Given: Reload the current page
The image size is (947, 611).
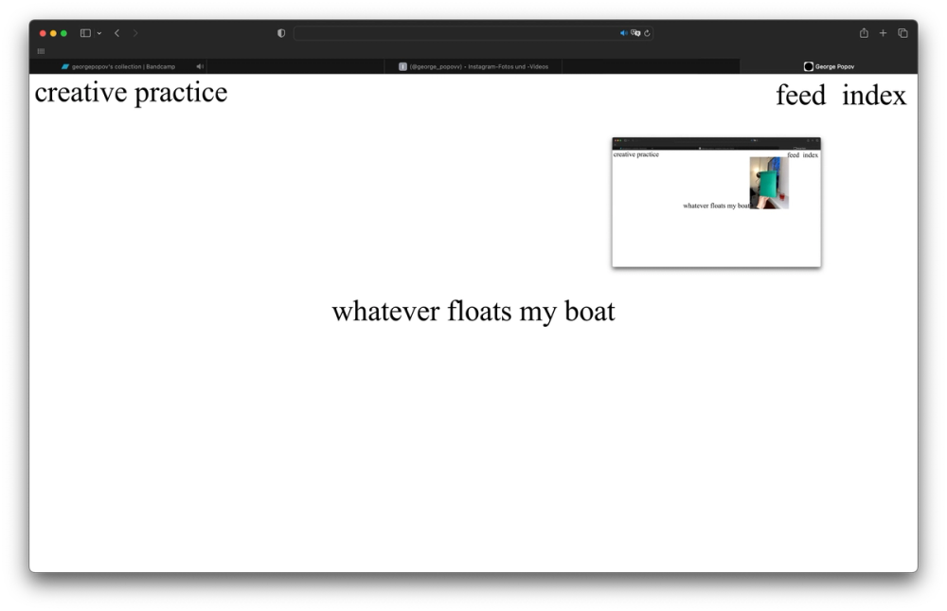Looking at the screenshot, I should click(647, 33).
